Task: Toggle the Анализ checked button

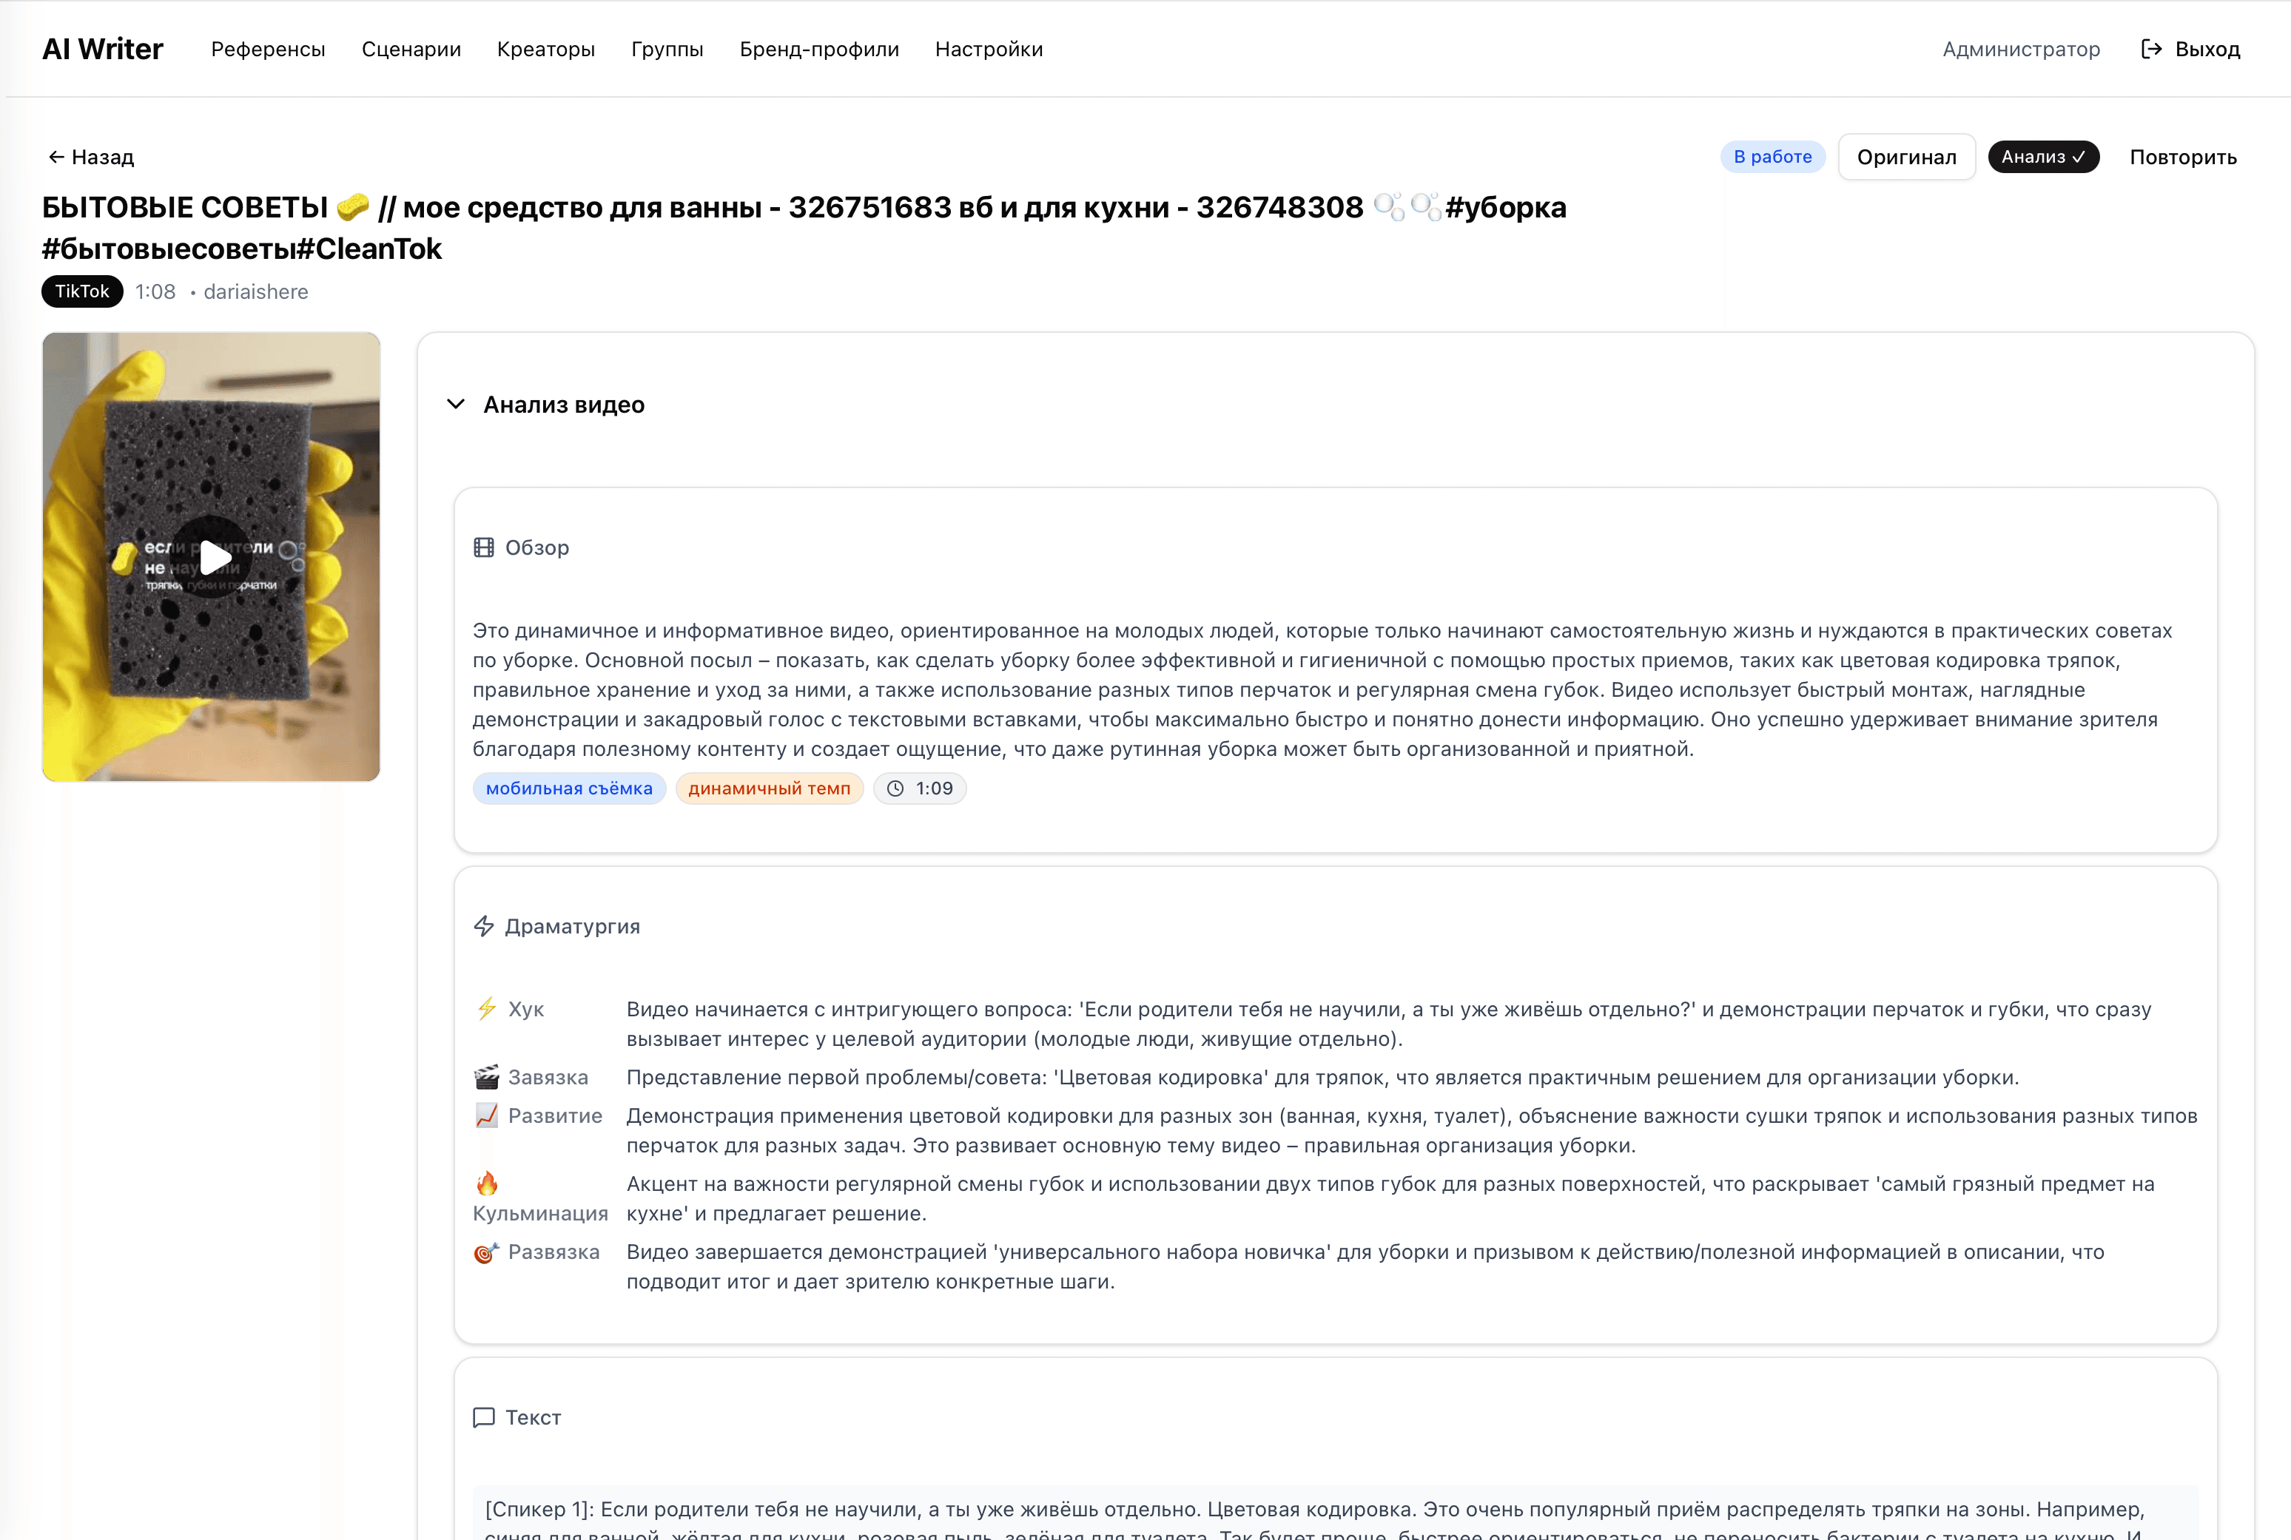Action: (2042, 157)
